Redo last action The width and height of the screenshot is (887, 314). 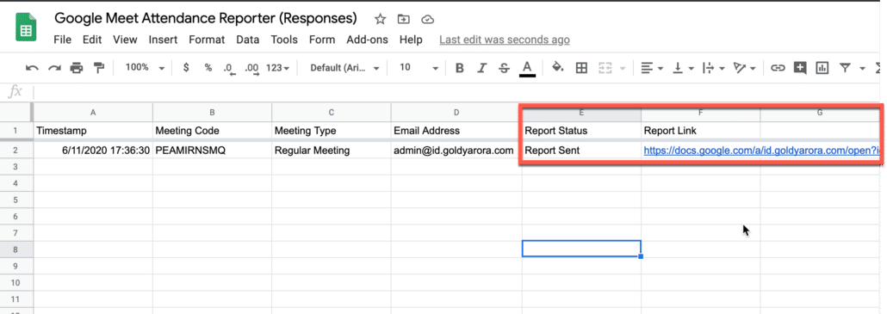pos(54,68)
